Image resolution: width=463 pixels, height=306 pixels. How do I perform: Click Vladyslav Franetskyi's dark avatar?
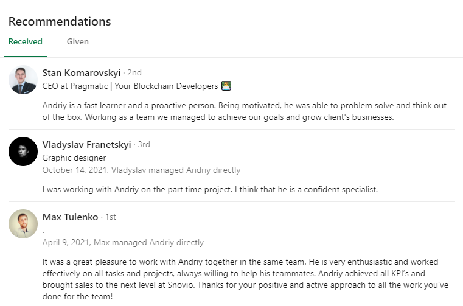(x=23, y=151)
